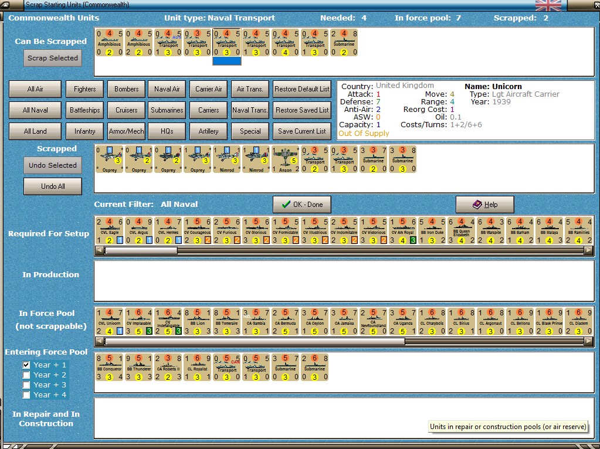Select Submarine counter in Can Be Scrapped
The image size is (600, 449).
click(344, 43)
